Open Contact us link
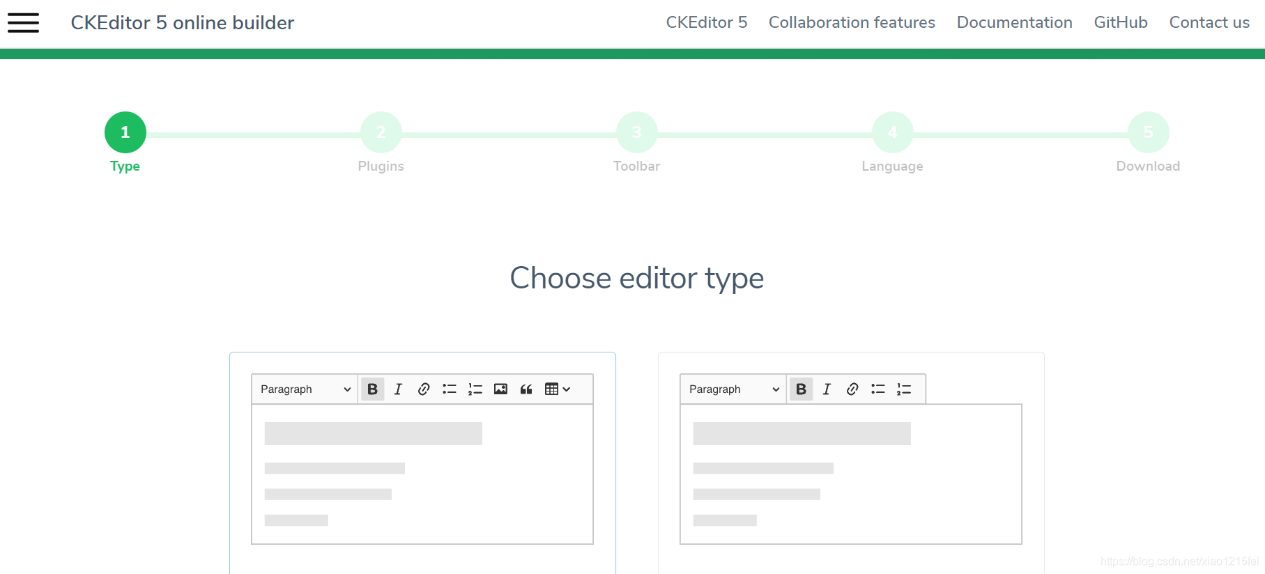 1209,22
